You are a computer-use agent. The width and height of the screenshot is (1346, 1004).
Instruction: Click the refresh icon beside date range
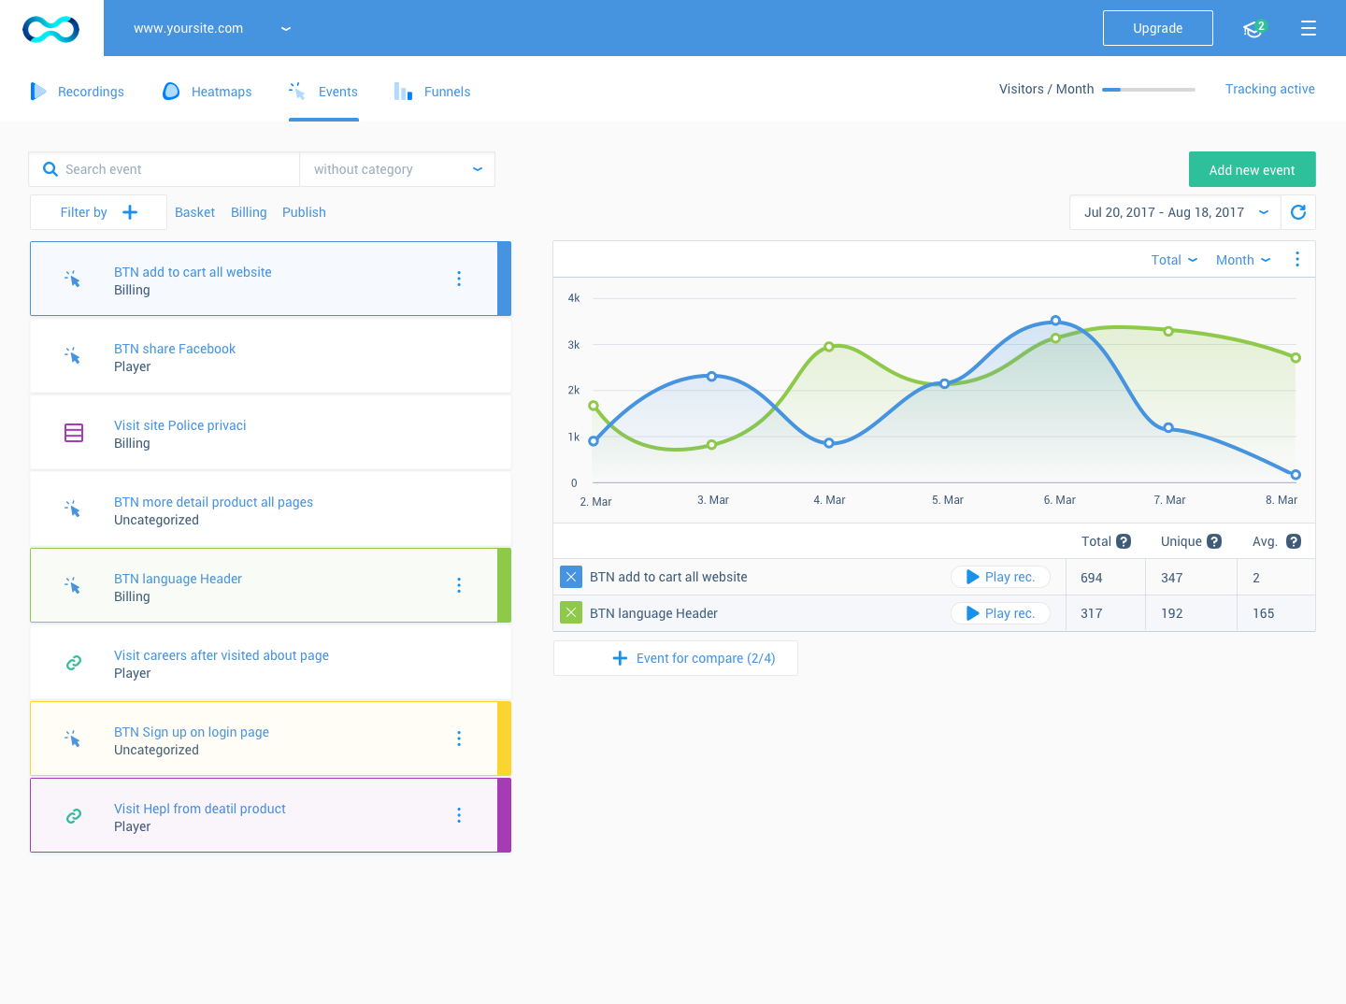[x=1298, y=212]
